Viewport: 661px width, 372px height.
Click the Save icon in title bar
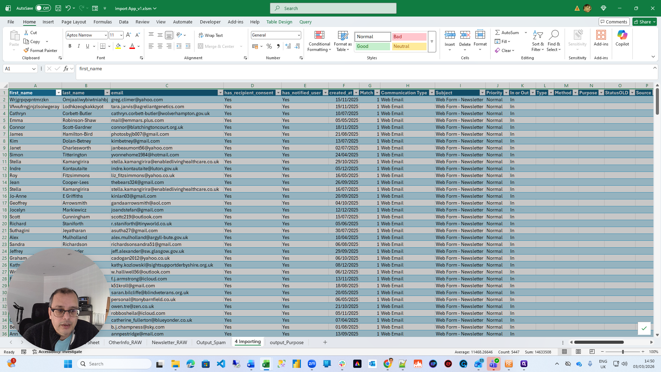point(58,8)
